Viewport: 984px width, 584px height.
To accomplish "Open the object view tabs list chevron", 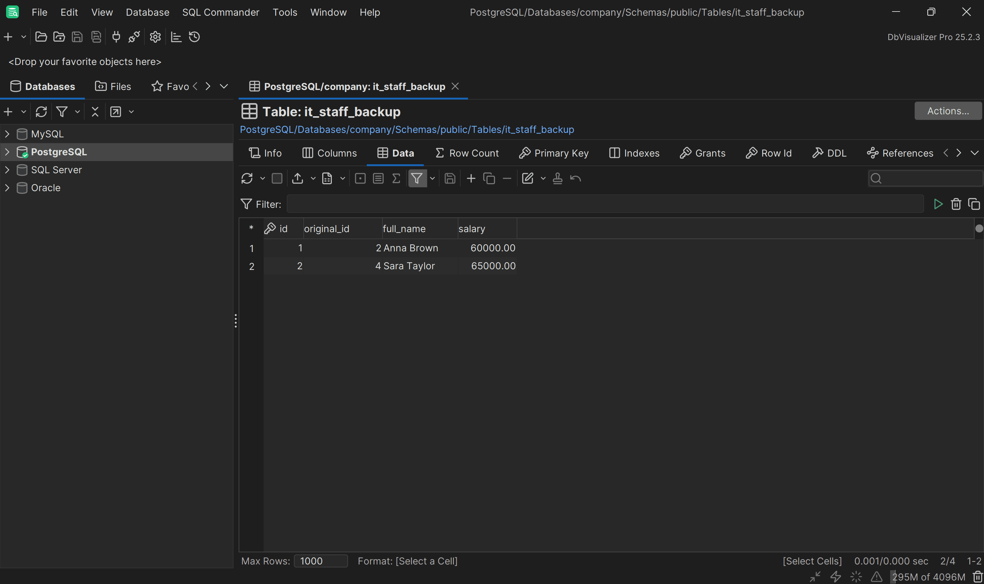I will pos(975,153).
